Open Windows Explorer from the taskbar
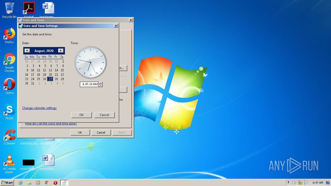This screenshot has height=186, width=331. click(29, 183)
